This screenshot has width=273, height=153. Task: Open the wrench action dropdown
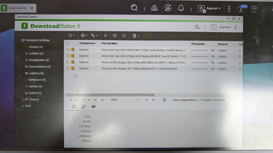coord(94,35)
